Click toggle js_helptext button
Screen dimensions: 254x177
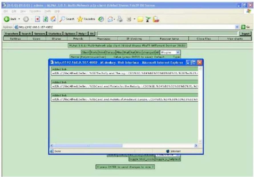coord(168,159)
